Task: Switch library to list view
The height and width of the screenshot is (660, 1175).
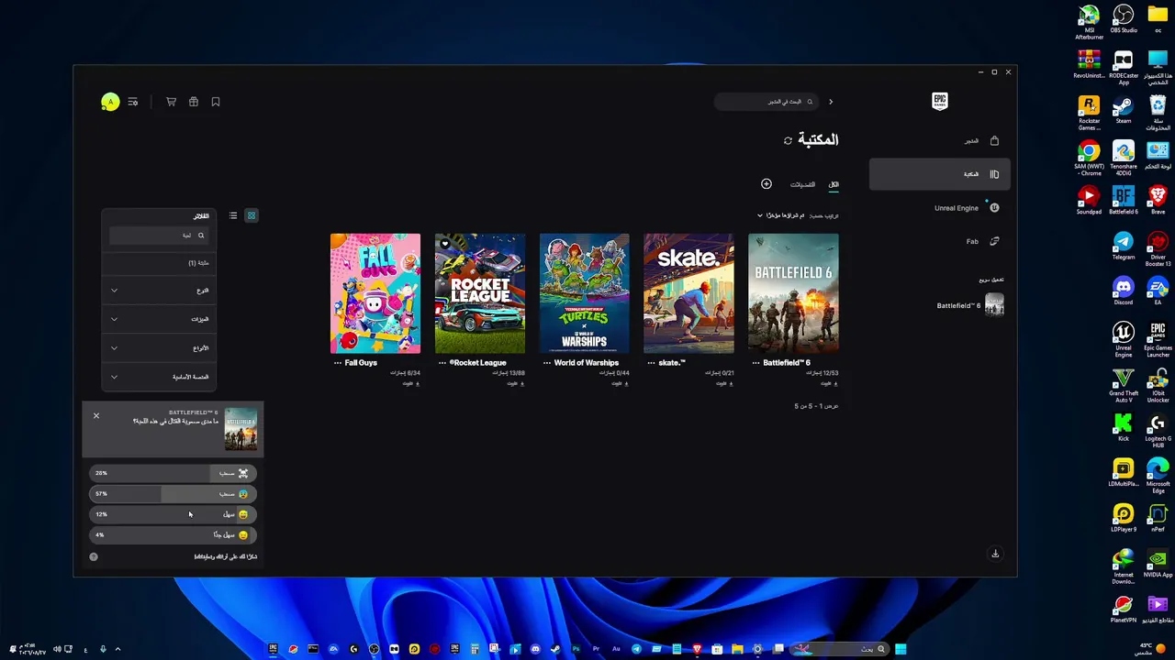Action: (233, 215)
